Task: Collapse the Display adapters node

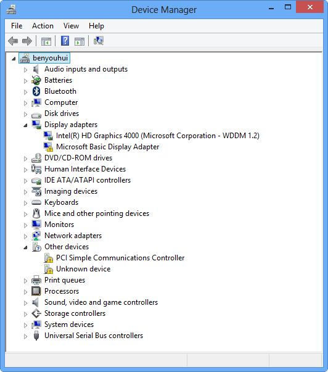Action: 26,125
